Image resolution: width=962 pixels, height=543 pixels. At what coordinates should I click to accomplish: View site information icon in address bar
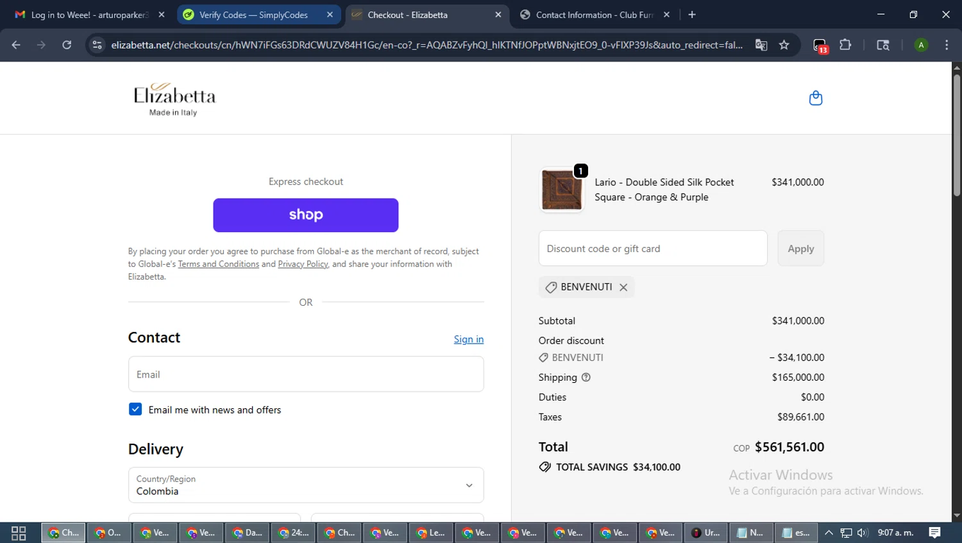(97, 45)
